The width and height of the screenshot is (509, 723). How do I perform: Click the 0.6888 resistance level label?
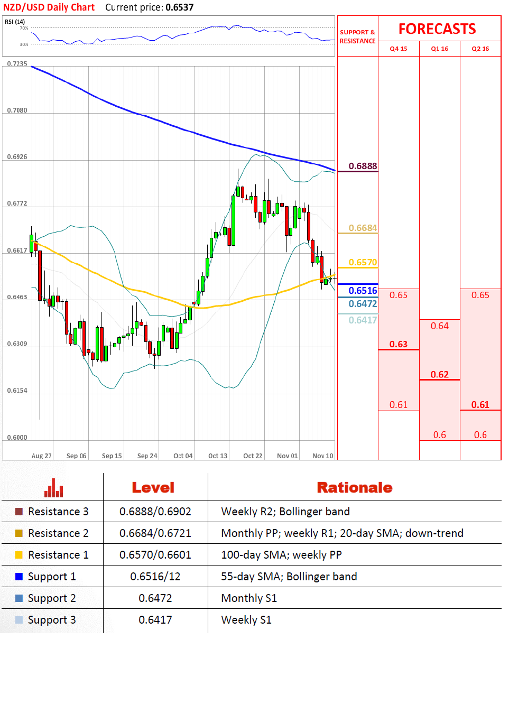coord(363,166)
